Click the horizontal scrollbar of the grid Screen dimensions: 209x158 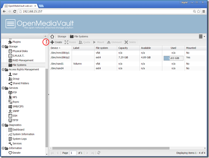[111, 148]
